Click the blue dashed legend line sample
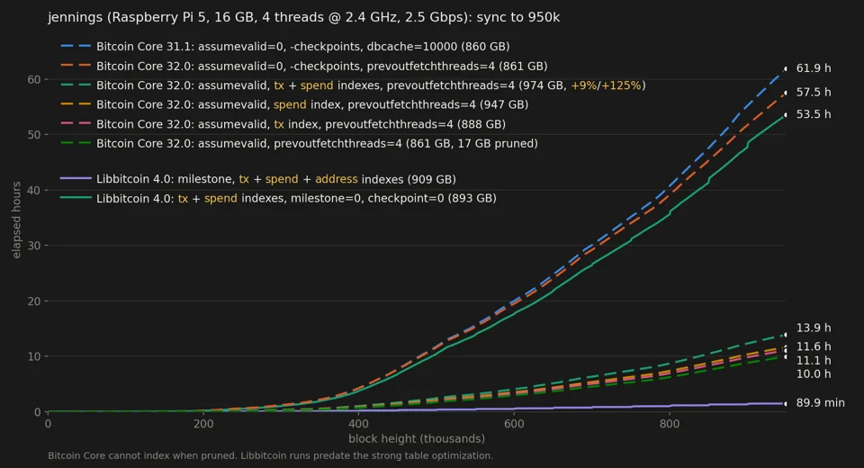Image resolution: width=864 pixels, height=468 pixels. point(76,46)
